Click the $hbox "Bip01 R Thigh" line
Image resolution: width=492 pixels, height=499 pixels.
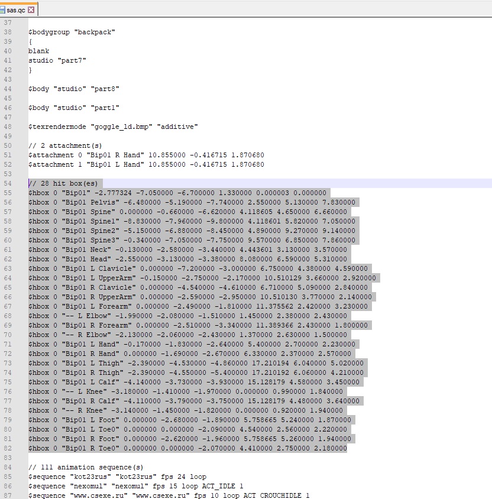click(196, 372)
